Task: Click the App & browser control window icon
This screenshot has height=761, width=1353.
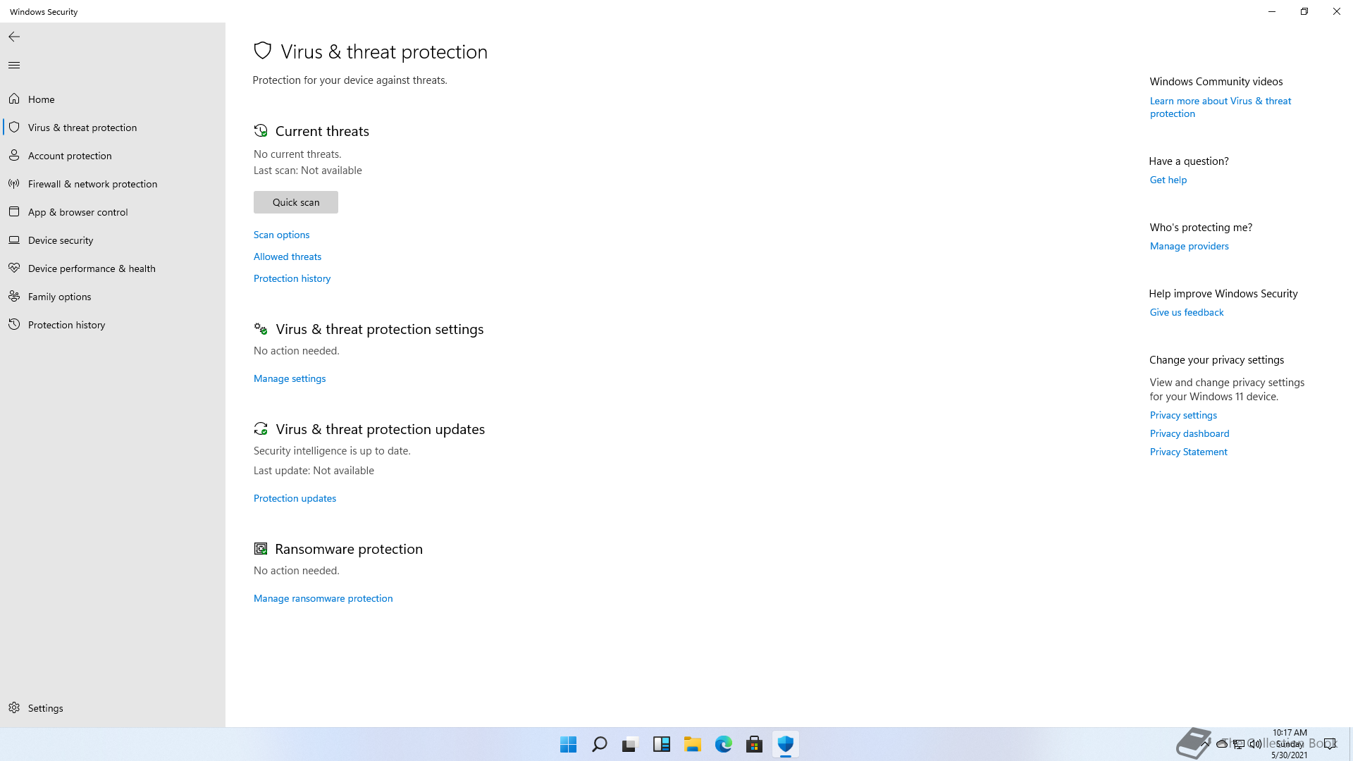Action: coord(14,211)
